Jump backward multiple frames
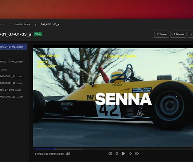Image resolution: width=193 pixels, height=162 pixels. 110,154
